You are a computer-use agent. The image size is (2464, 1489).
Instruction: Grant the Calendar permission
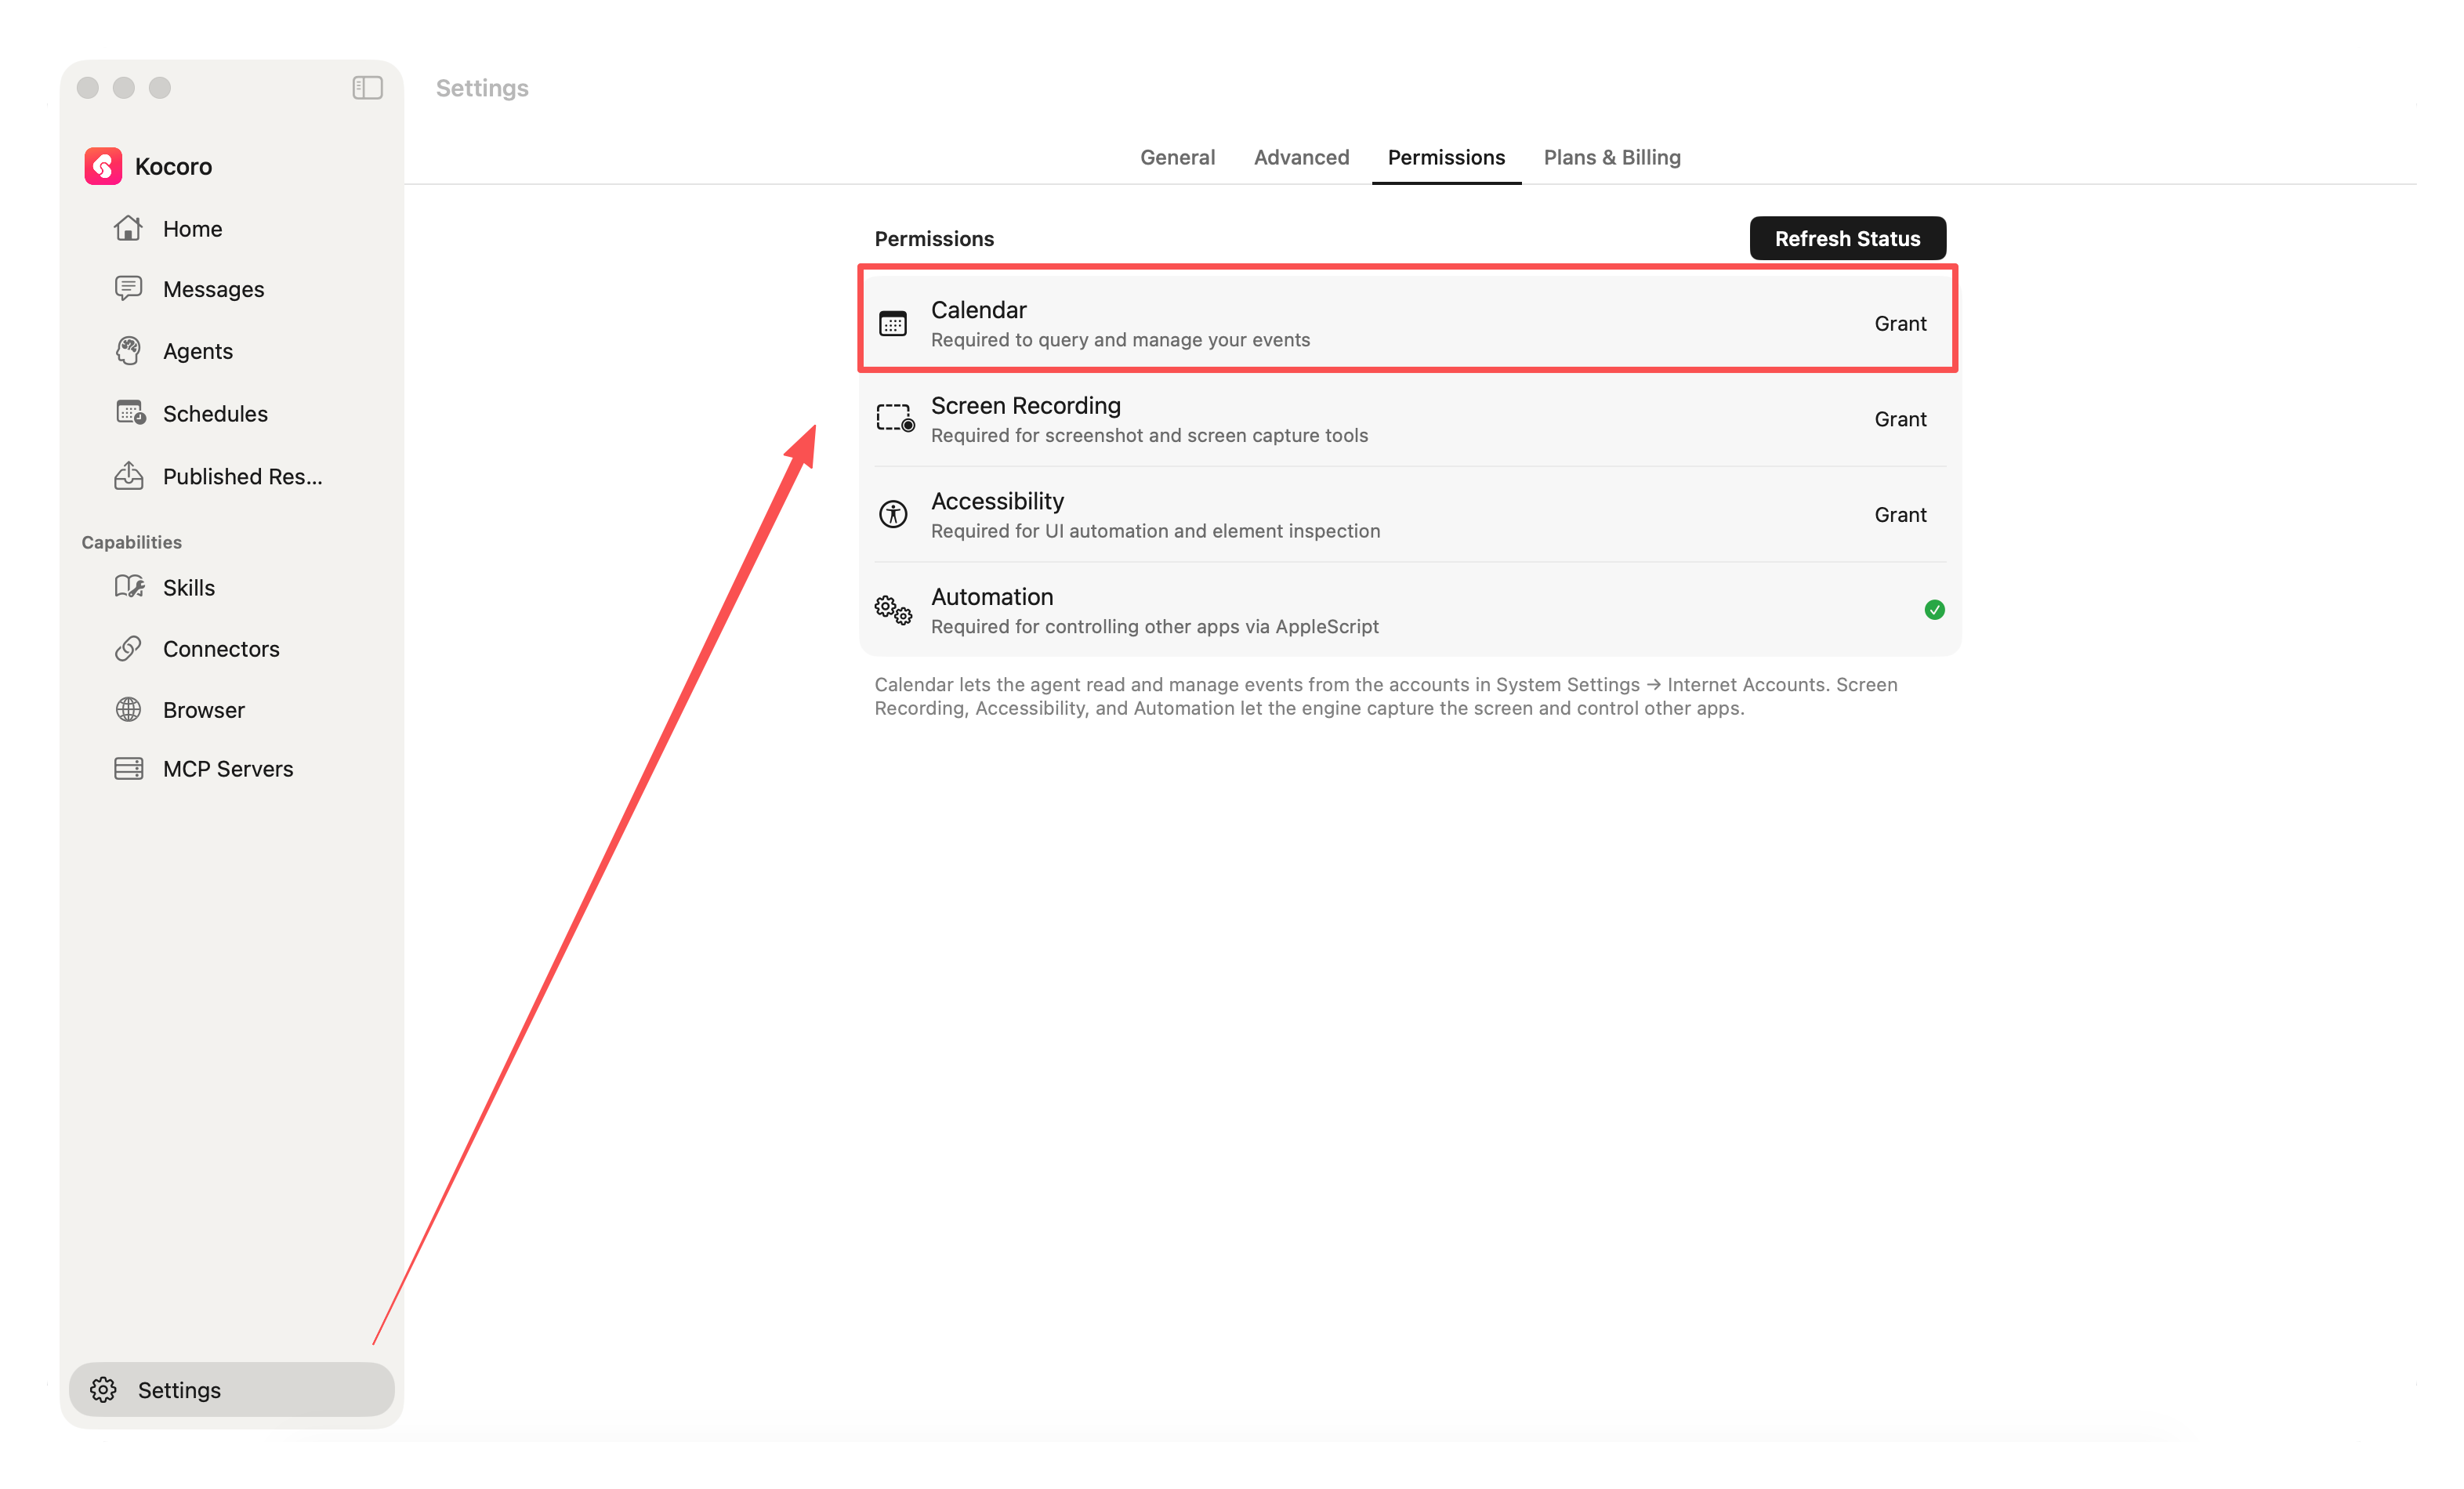(x=1900, y=324)
